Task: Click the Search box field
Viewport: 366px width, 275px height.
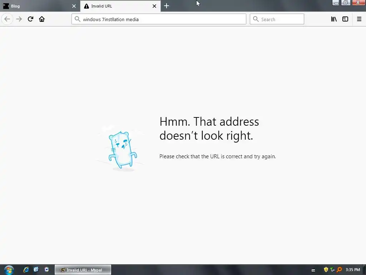Action: click(x=277, y=19)
